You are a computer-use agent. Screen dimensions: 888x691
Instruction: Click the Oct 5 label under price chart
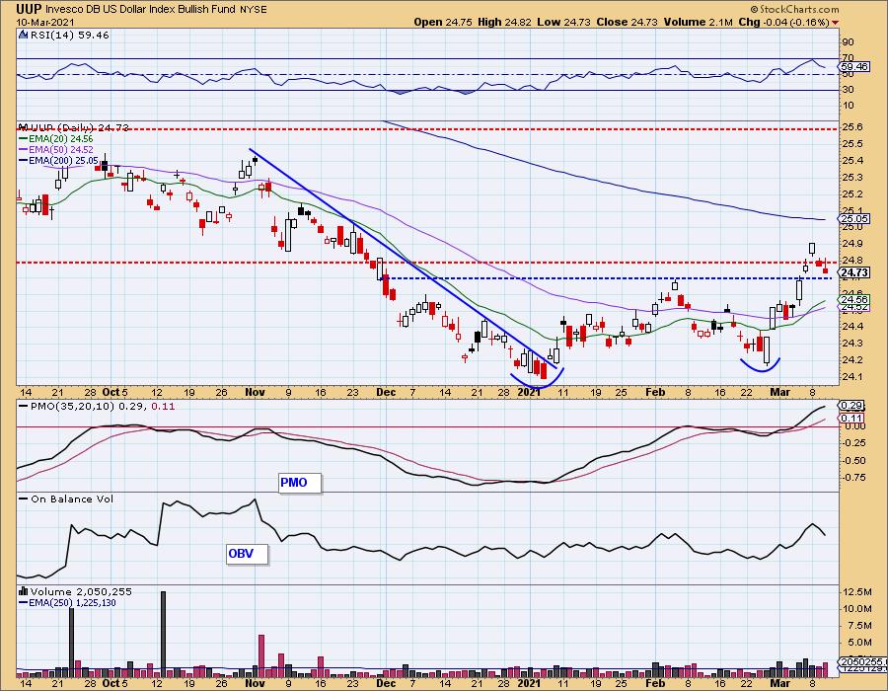tap(114, 392)
